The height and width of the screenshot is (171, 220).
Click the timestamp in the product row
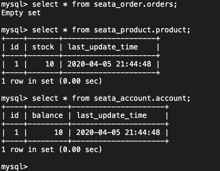point(109,64)
